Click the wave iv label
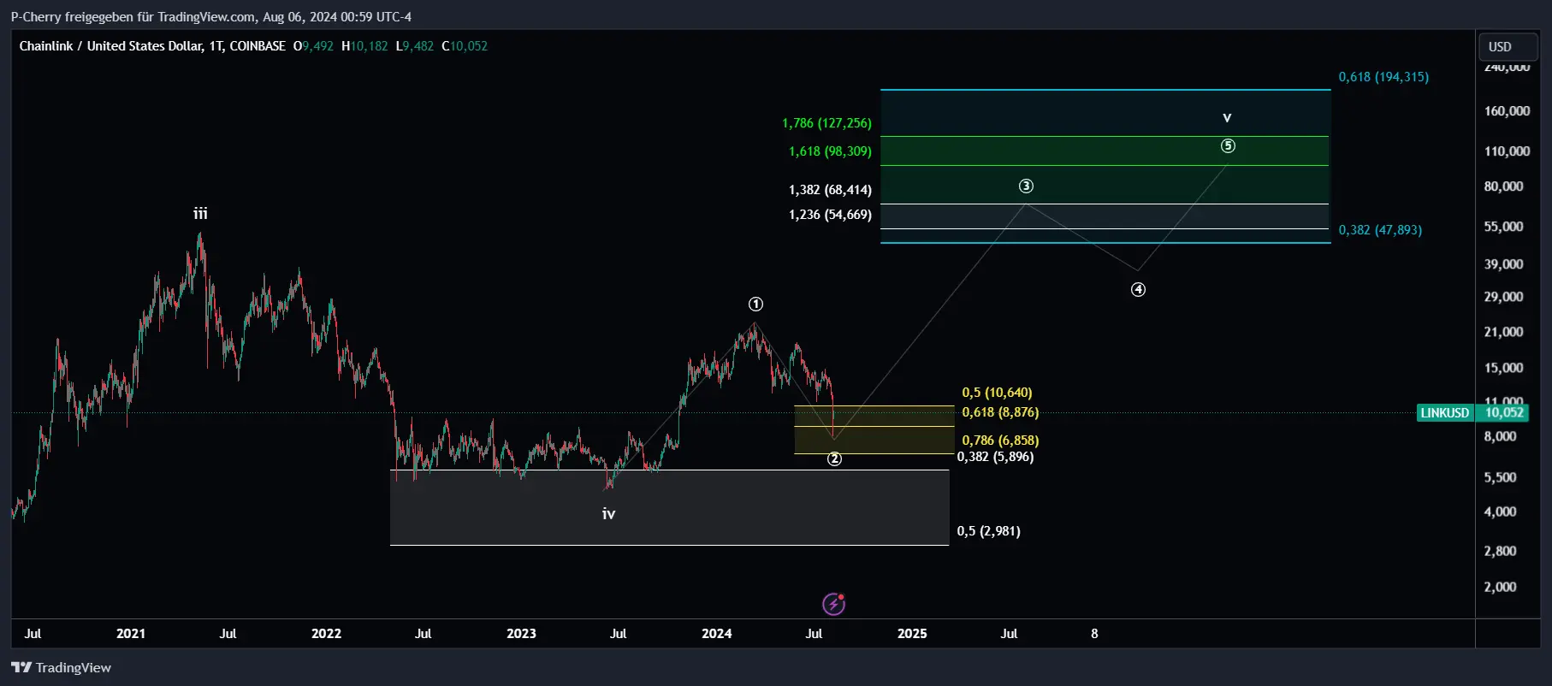Image resolution: width=1552 pixels, height=686 pixels. (608, 514)
